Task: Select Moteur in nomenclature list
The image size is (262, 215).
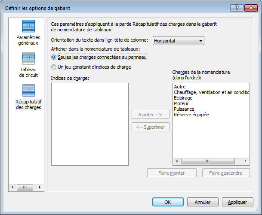Action: click(x=181, y=103)
